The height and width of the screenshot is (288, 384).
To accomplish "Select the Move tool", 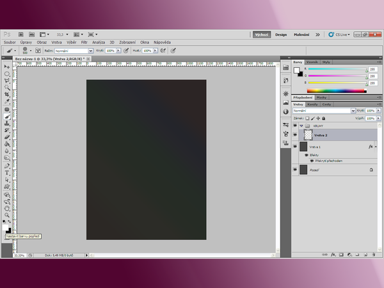I will point(7,67).
